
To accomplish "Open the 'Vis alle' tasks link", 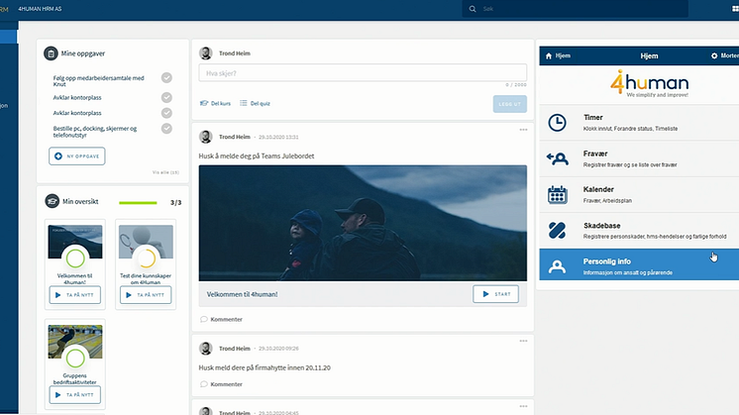I will click(x=165, y=172).
